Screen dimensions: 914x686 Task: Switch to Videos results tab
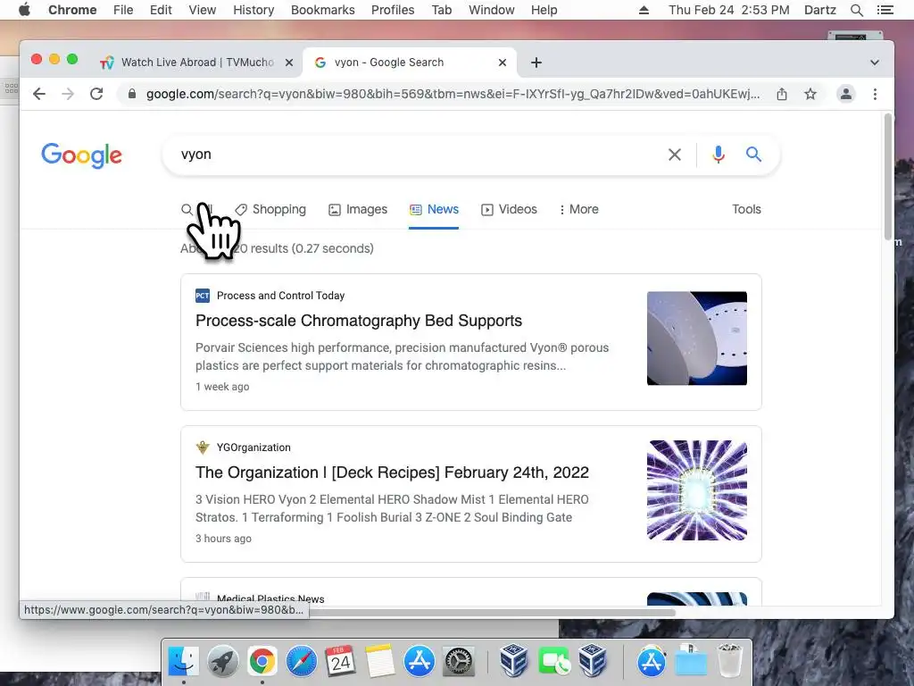509,209
